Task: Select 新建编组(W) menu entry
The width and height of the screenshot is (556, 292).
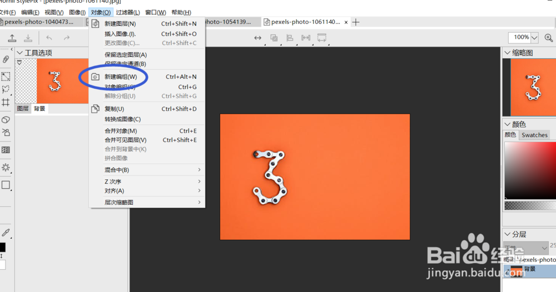Action: [x=147, y=77]
